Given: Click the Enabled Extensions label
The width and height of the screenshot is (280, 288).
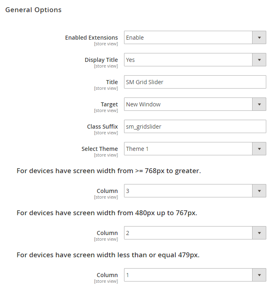Looking at the screenshot, I should click(x=91, y=38).
